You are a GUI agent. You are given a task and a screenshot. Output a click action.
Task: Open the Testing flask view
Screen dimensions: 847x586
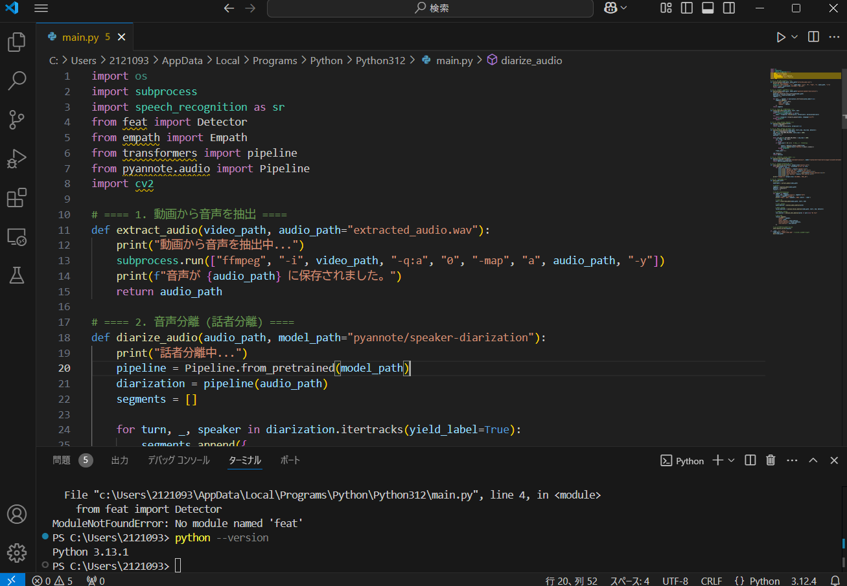click(x=16, y=275)
